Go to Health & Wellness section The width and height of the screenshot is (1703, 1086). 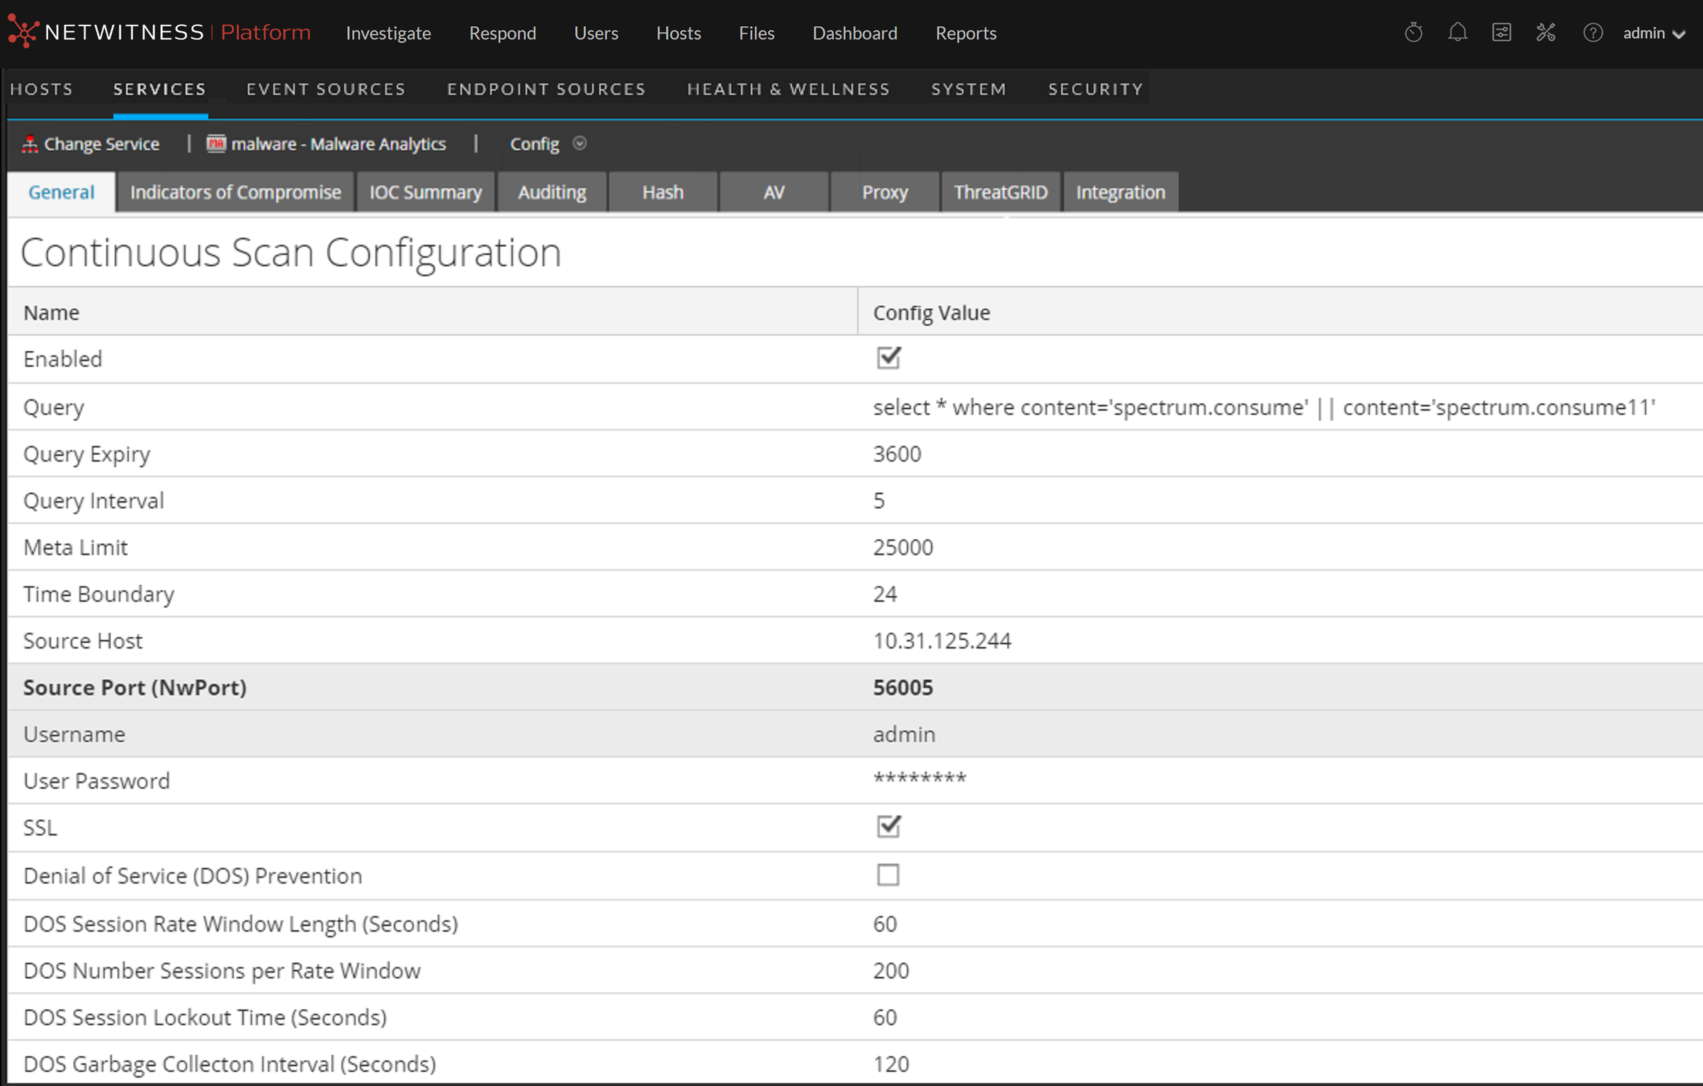click(x=788, y=89)
